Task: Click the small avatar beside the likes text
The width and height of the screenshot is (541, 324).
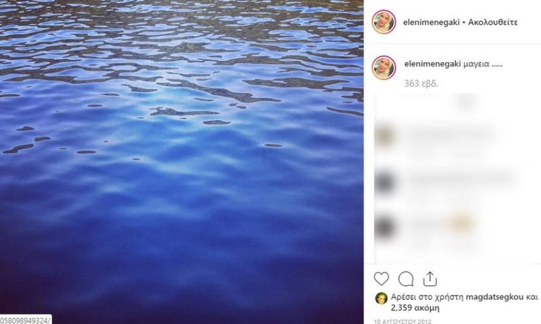Action: (x=381, y=298)
